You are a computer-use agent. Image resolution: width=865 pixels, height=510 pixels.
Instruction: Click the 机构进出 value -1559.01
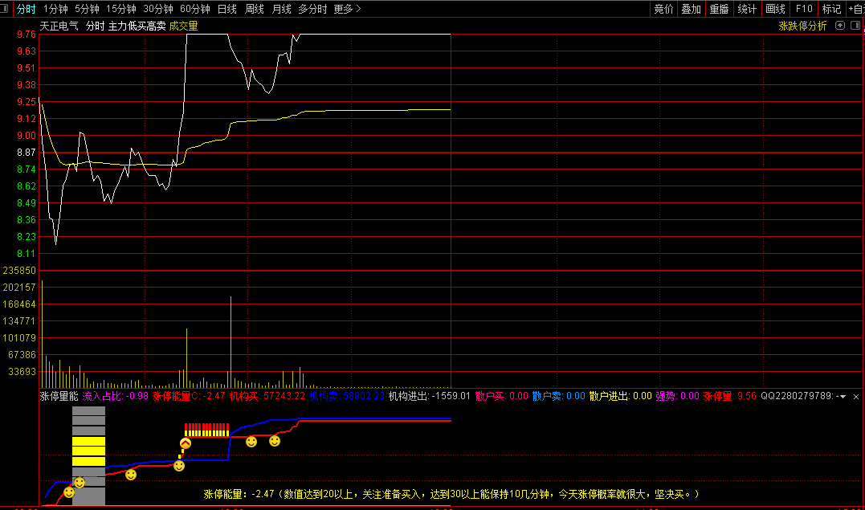451,396
